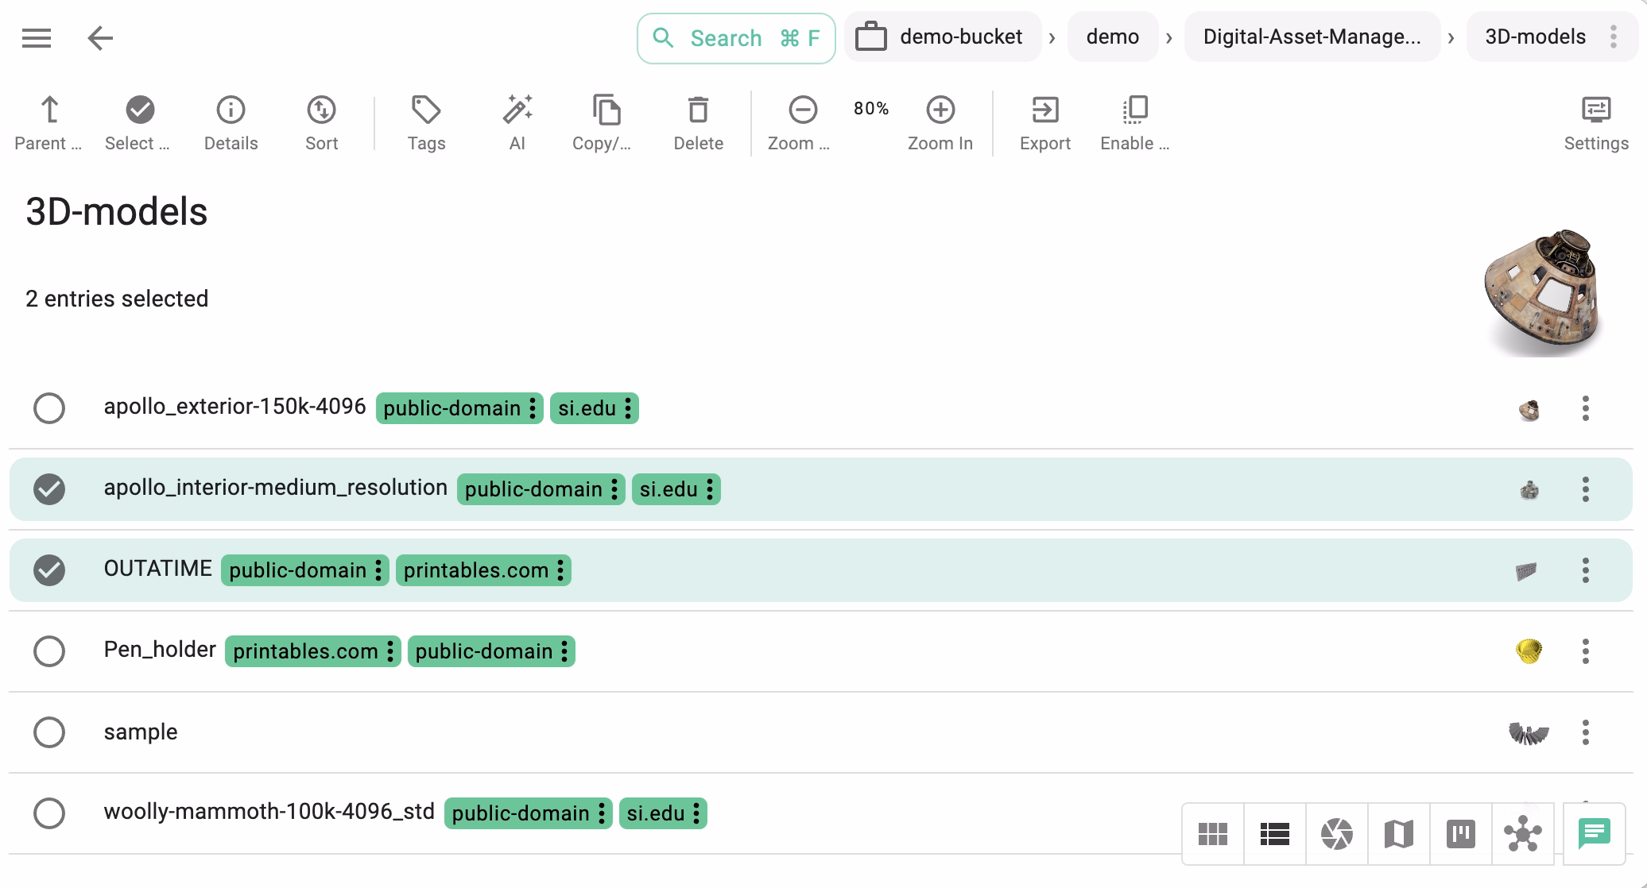Viewport: 1647px width, 888px height.
Task: Open the more menu for the Pen_holder row
Action: click(1585, 651)
